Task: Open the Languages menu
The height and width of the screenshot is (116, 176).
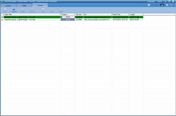Action: [151, 2]
